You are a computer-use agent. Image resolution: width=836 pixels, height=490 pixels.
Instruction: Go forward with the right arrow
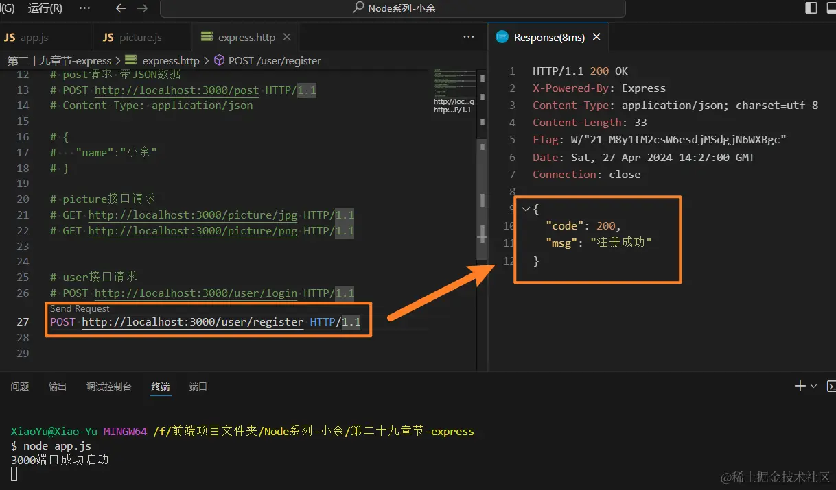[x=142, y=8]
